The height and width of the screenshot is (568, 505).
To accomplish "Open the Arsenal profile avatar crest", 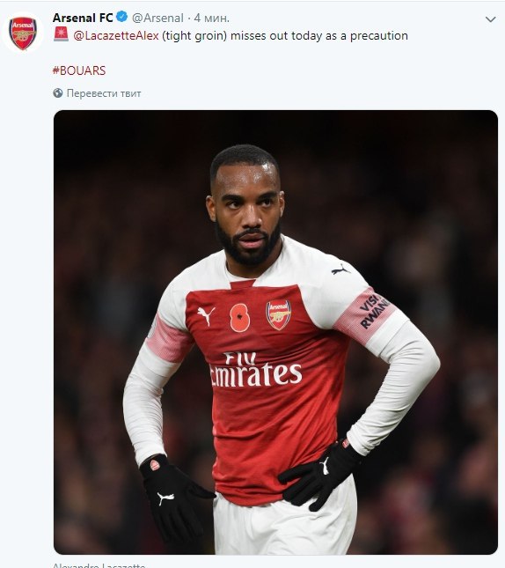I will [x=23, y=33].
